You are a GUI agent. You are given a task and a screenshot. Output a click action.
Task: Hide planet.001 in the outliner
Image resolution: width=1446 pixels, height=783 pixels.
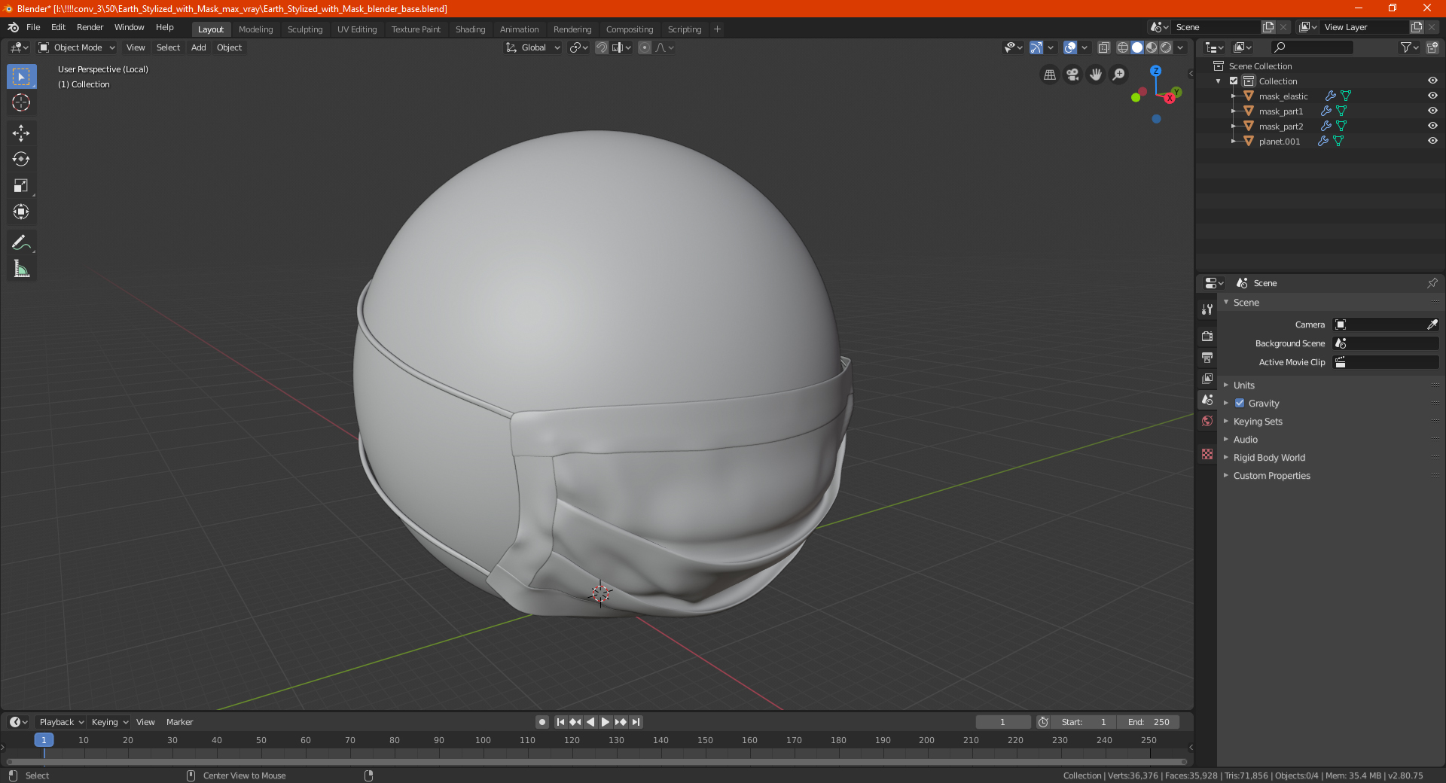[x=1432, y=141]
